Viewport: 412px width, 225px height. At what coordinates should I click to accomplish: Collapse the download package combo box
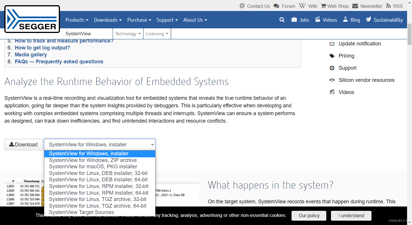[x=100, y=144]
